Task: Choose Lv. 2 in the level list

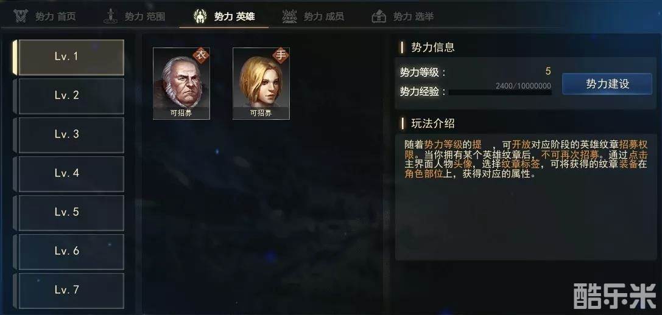Action: click(x=71, y=95)
